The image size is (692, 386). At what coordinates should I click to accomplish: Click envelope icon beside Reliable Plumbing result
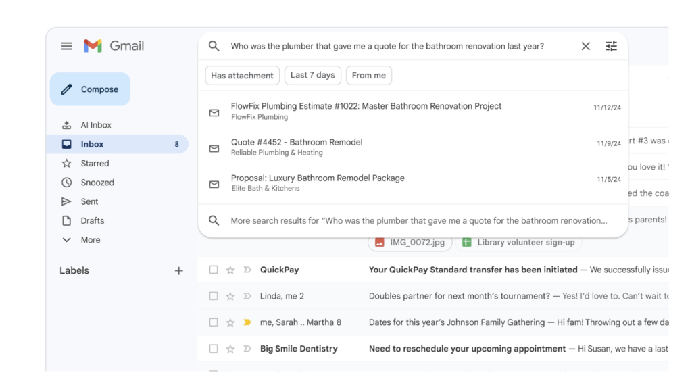point(214,149)
